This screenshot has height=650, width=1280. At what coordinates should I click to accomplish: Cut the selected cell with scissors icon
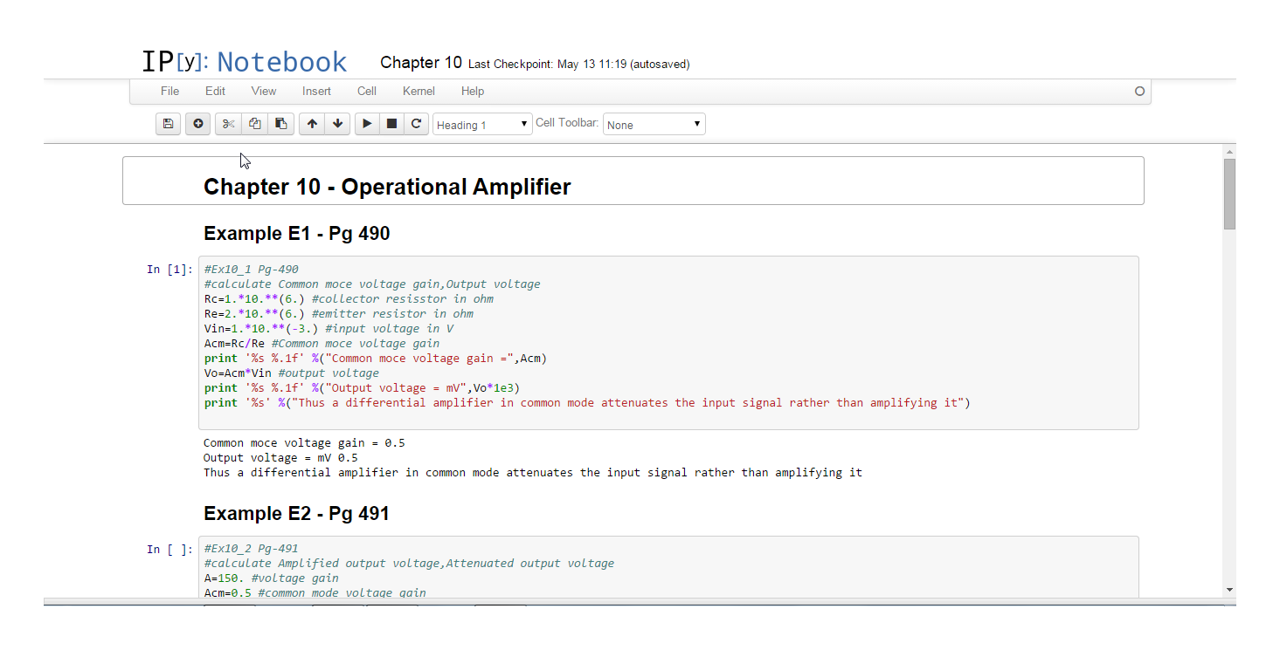[x=228, y=124]
